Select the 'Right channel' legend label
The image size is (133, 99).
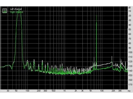(16, 12)
